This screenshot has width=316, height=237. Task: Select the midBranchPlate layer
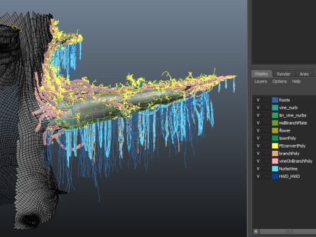click(x=293, y=123)
